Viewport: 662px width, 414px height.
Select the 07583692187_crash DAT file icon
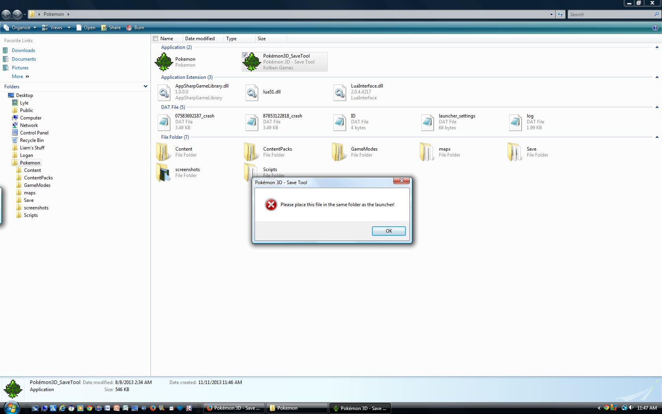164,122
